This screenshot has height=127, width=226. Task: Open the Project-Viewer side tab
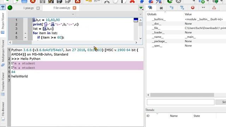click(x=3, y=23)
